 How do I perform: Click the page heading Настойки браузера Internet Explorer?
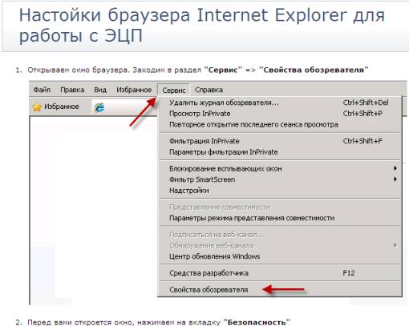pyautogui.click(x=202, y=26)
